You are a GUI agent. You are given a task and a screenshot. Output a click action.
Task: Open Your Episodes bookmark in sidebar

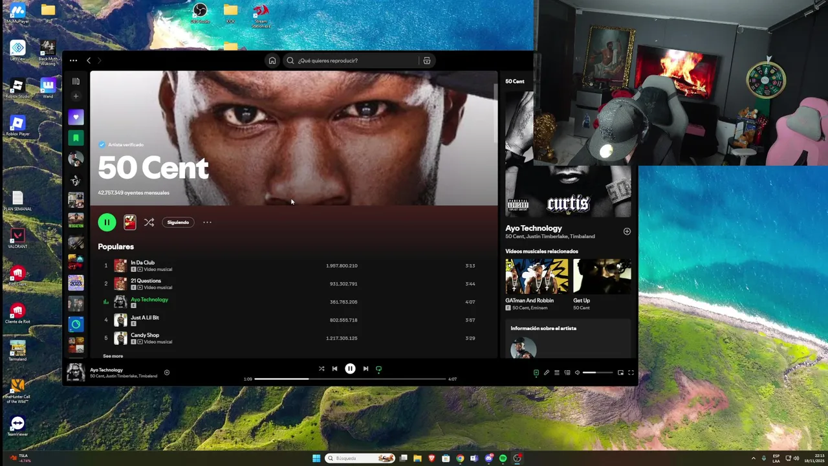pyautogui.click(x=76, y=138)
